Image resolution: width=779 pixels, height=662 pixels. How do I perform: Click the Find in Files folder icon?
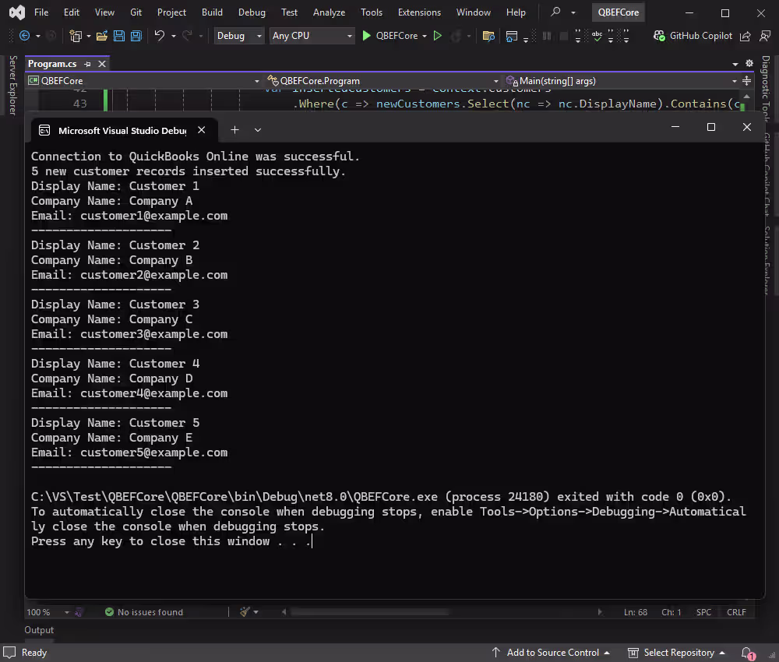pyautogui.click(x=489, y=36)
